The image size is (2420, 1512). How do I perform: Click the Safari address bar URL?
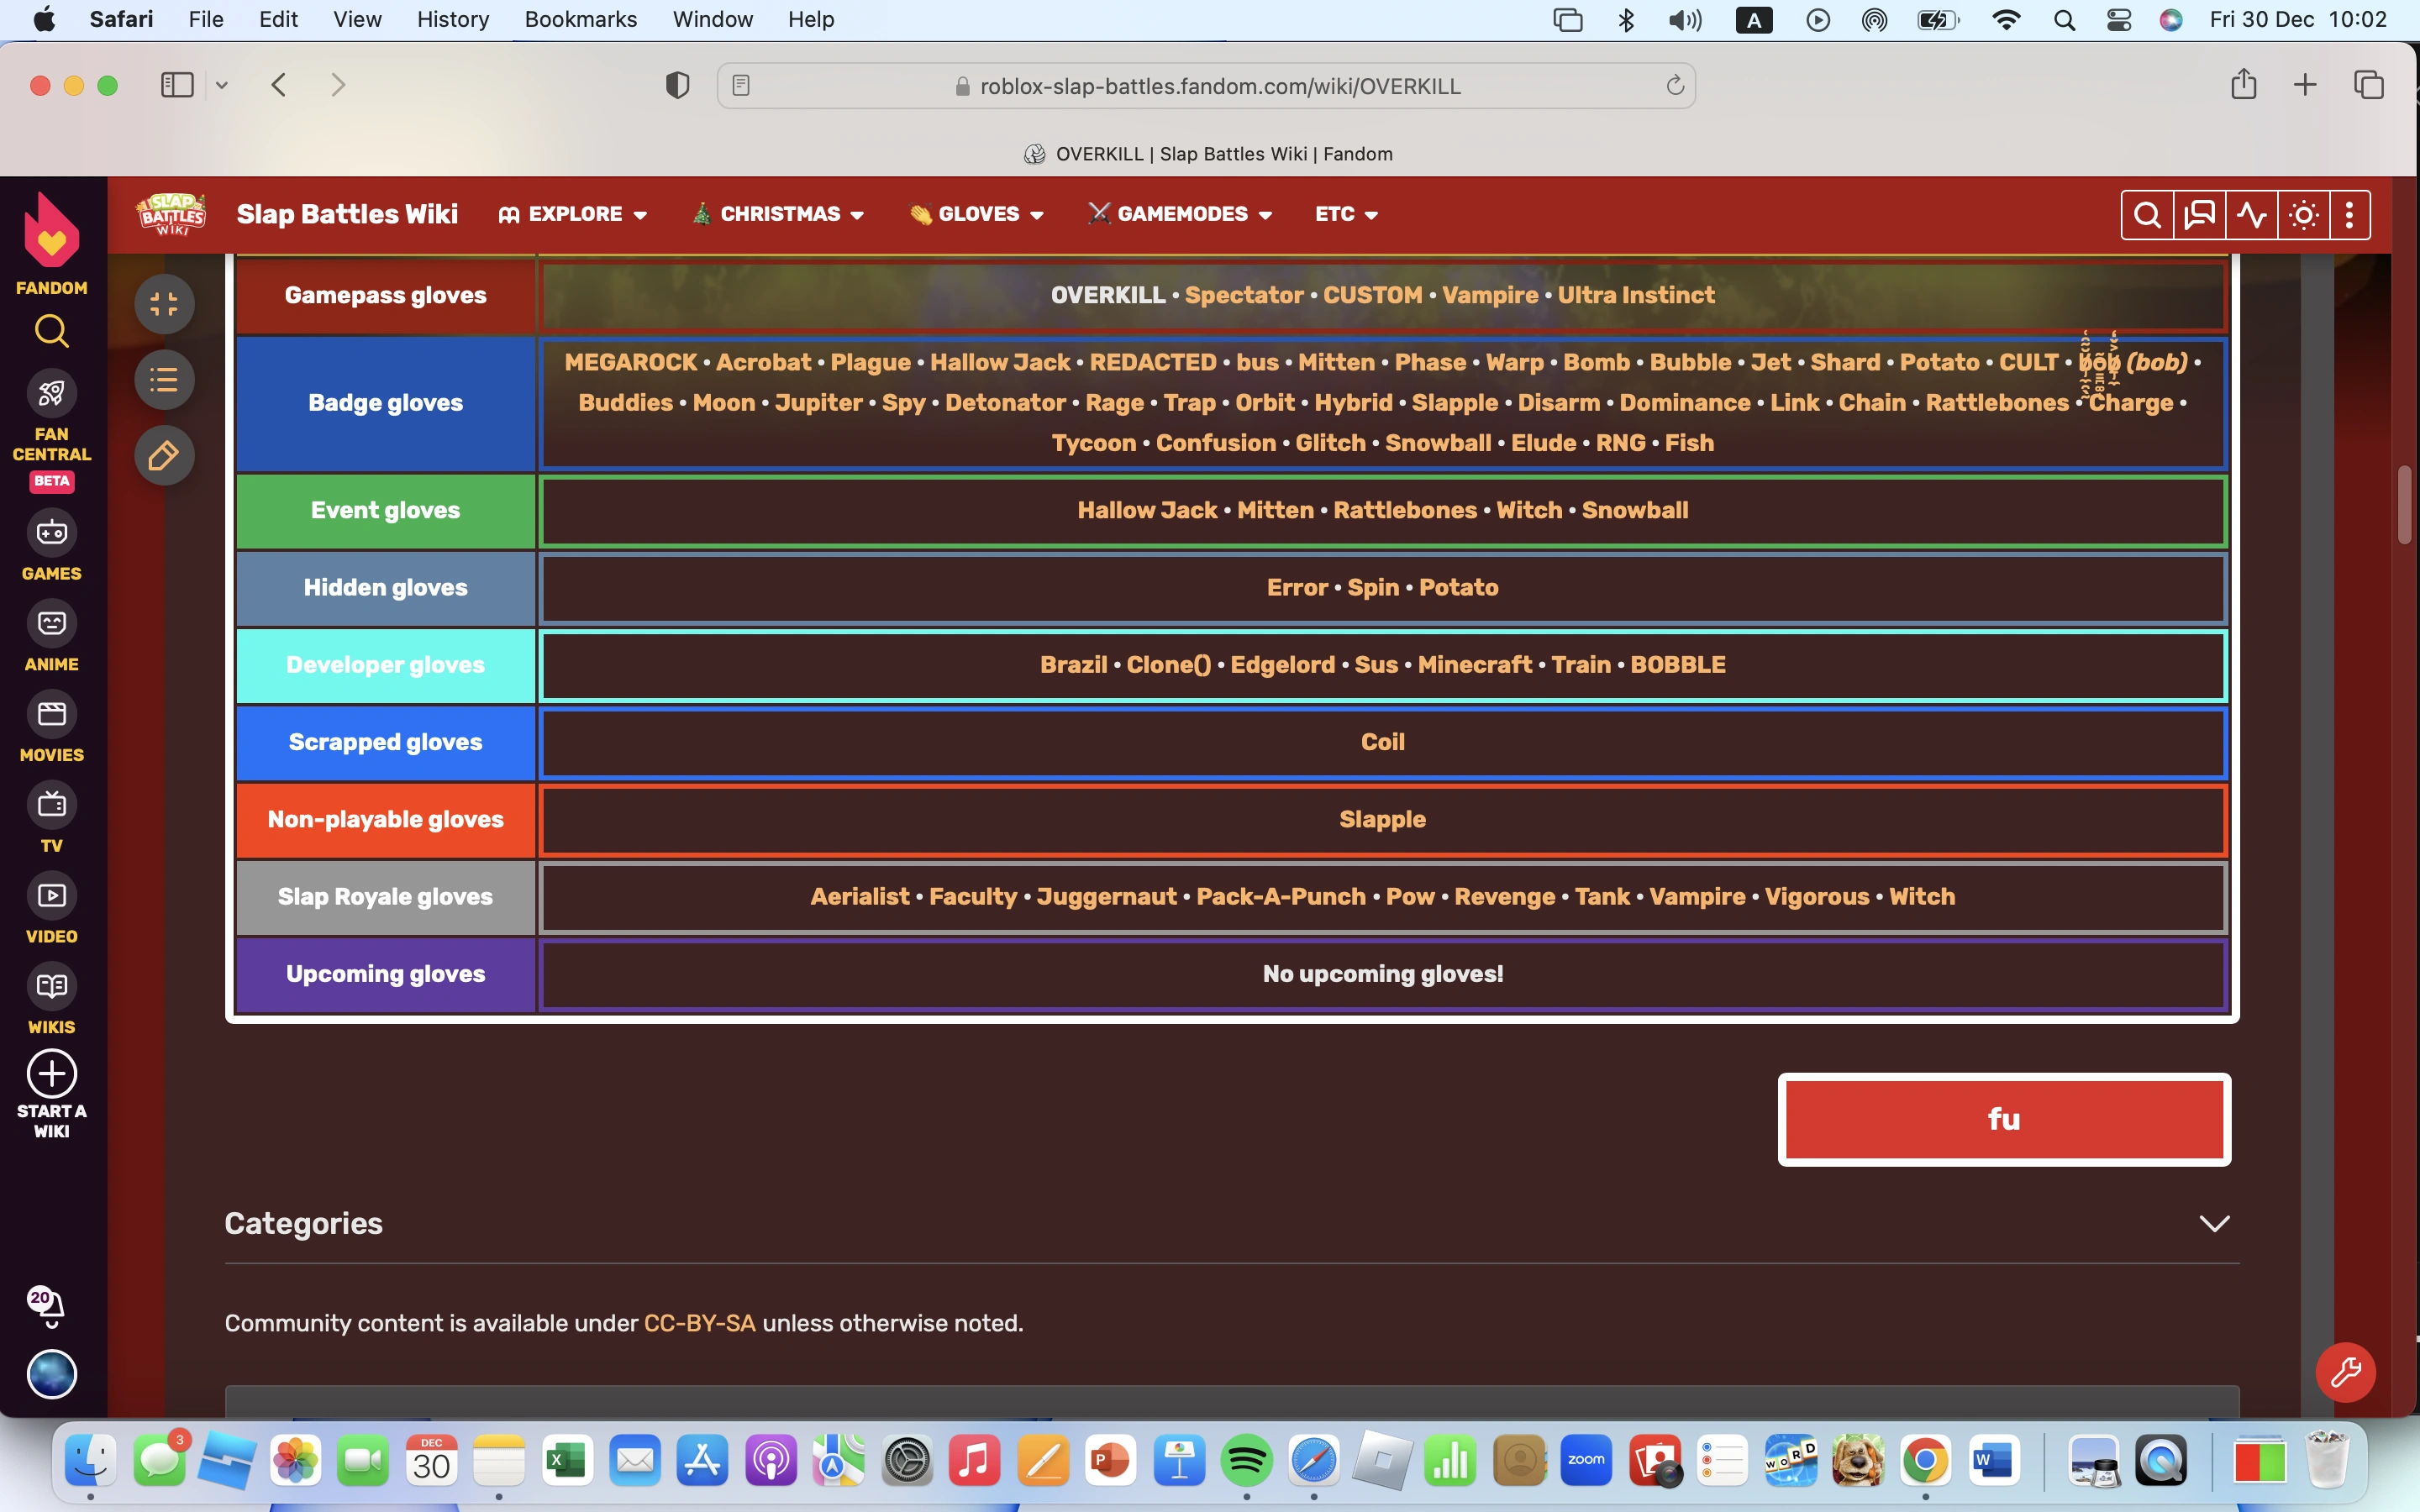point(1219,86)
